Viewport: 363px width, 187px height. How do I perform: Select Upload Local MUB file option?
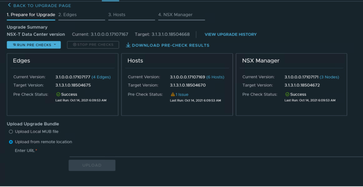tap(11, 132)
